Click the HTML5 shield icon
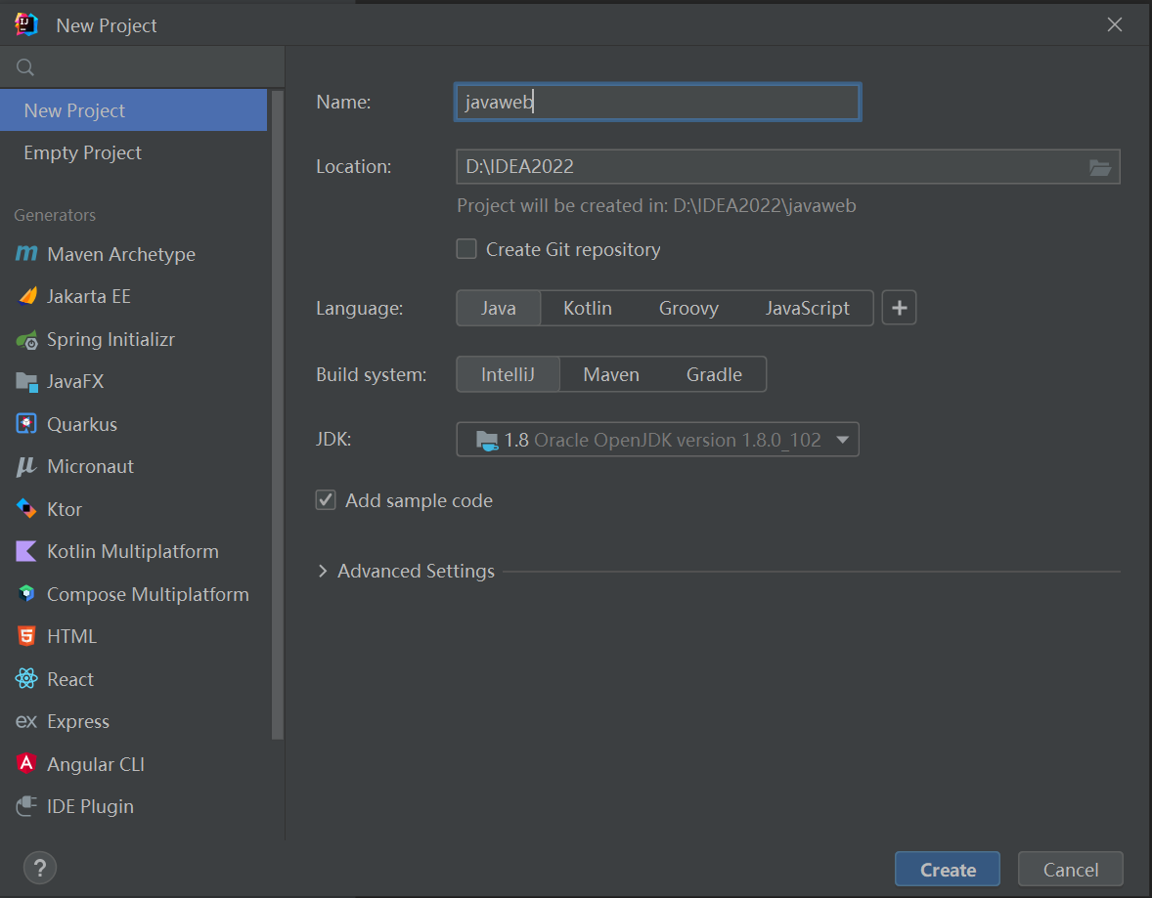This screenshot has width=1152, height=898. (x=26, y=636)
